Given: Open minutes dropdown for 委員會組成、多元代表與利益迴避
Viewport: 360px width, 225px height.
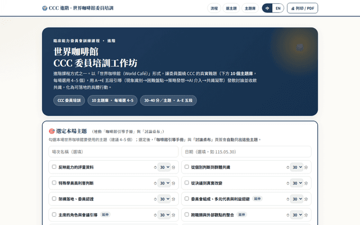Looking at the screenshot, I should pos(296,199).
